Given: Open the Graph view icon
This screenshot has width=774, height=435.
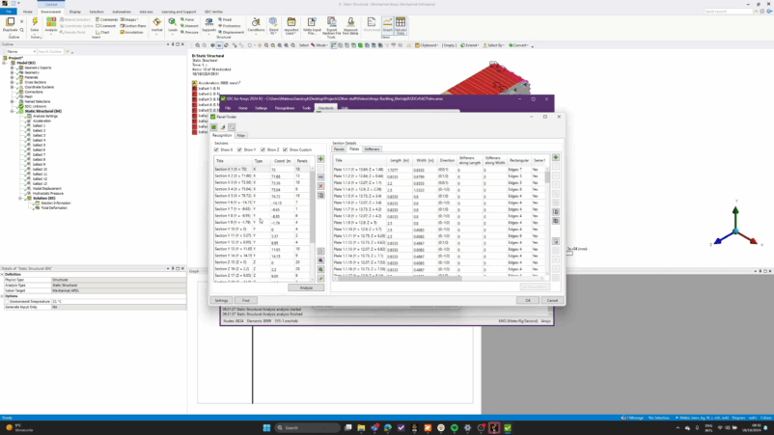Looking at the screenshot, I should point(387,23).
